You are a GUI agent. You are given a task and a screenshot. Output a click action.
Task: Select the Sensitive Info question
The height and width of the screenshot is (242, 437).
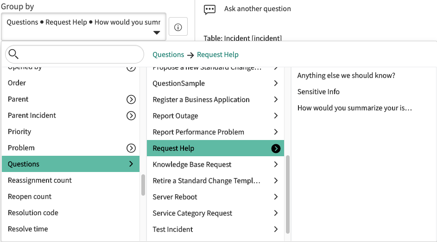point(318,92)
